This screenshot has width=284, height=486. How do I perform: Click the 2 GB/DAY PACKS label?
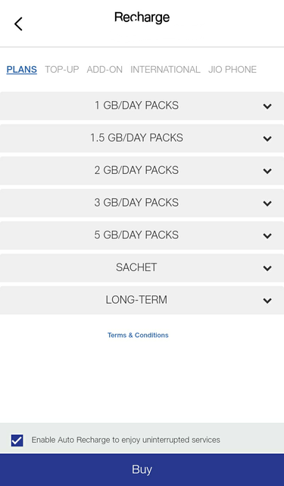pos(136,170)
